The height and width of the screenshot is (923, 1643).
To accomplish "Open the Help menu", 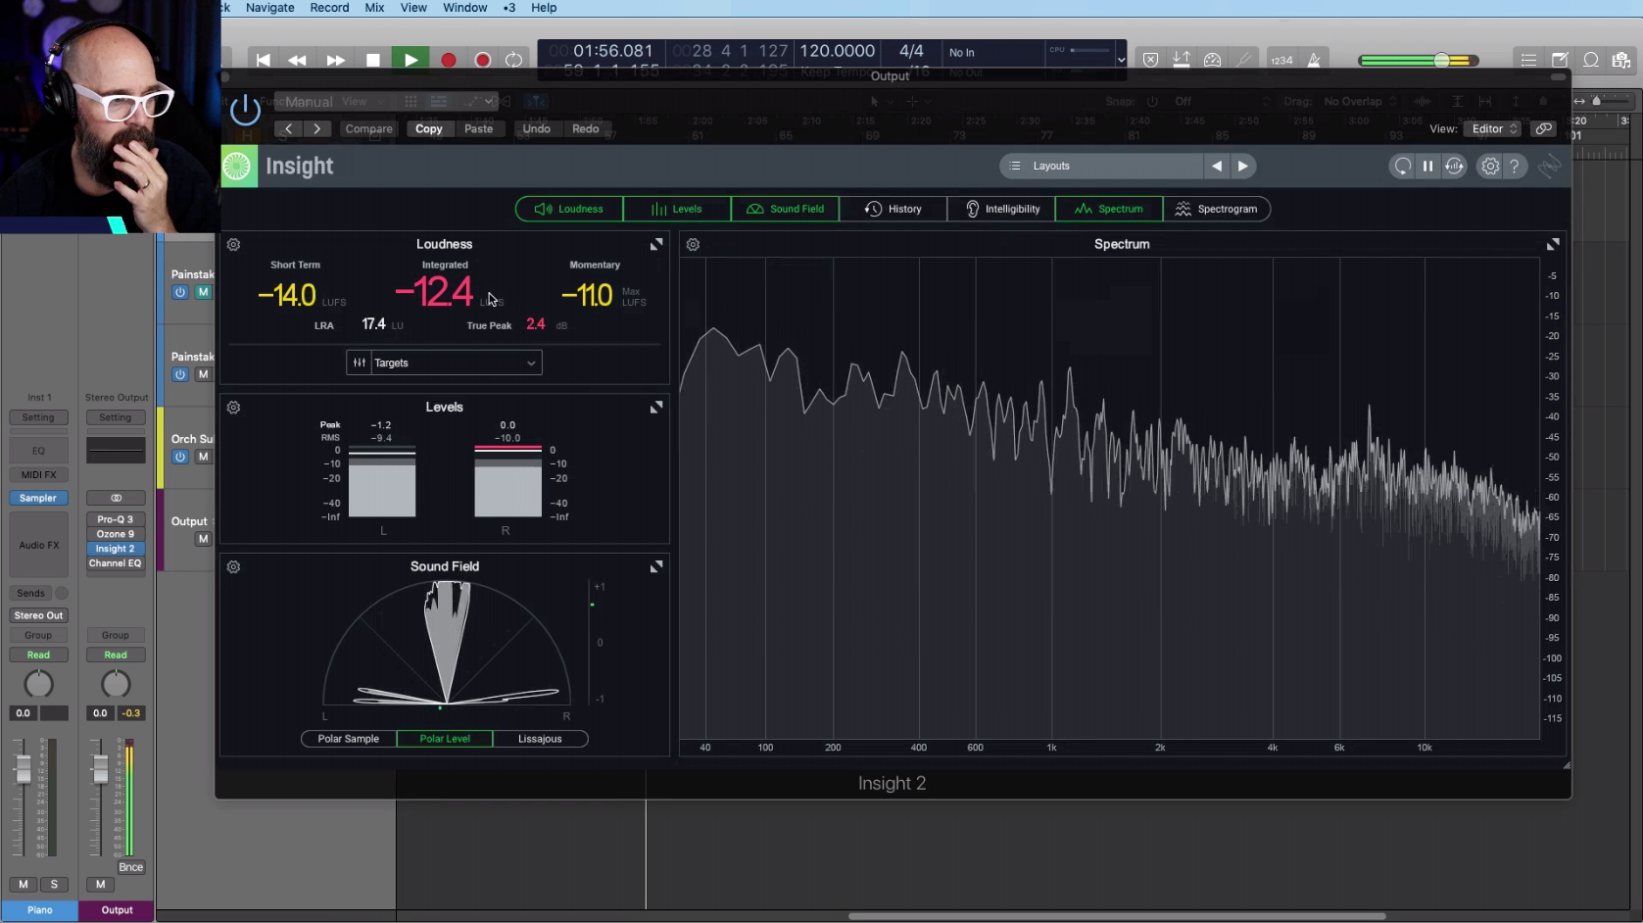I will pos(544,8).
